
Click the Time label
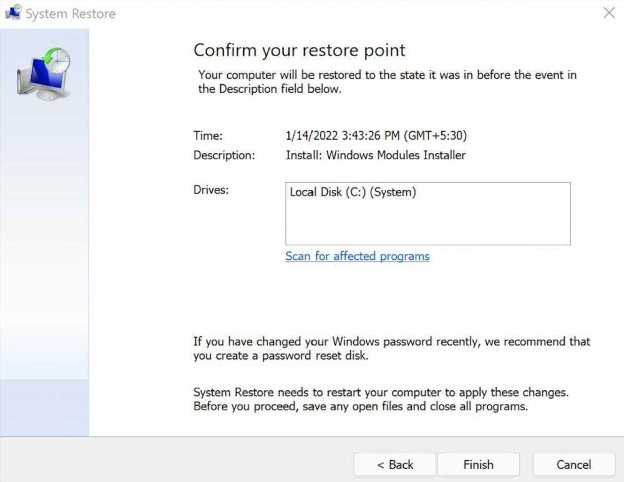click(208, 135)
